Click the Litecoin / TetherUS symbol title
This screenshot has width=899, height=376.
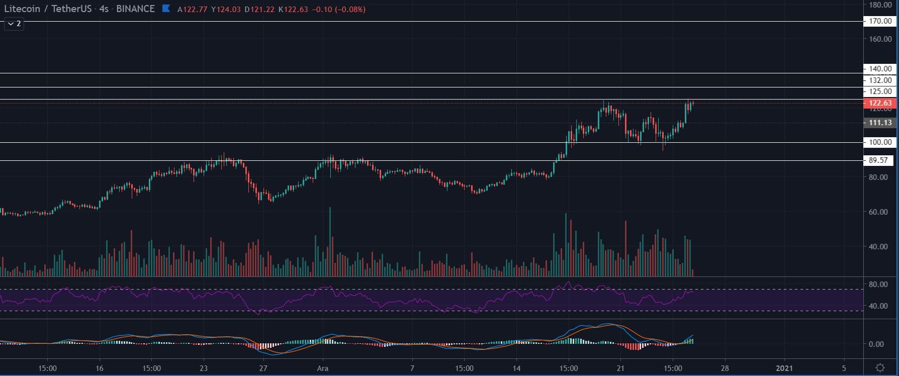point(48,9)
